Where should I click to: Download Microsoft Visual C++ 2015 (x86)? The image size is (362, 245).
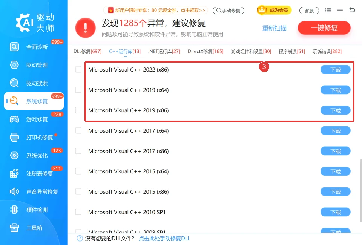(x=336, y=192)
